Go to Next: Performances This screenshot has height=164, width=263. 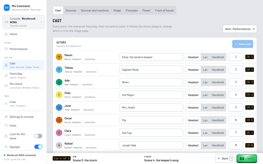tap(240, 29)
